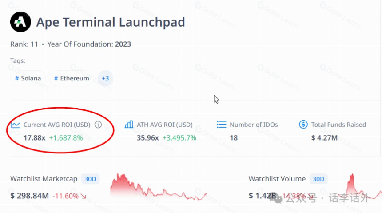Screen dimensions: 382x213
Task: Click the Rank: 11 text
Action: (24, 44)
